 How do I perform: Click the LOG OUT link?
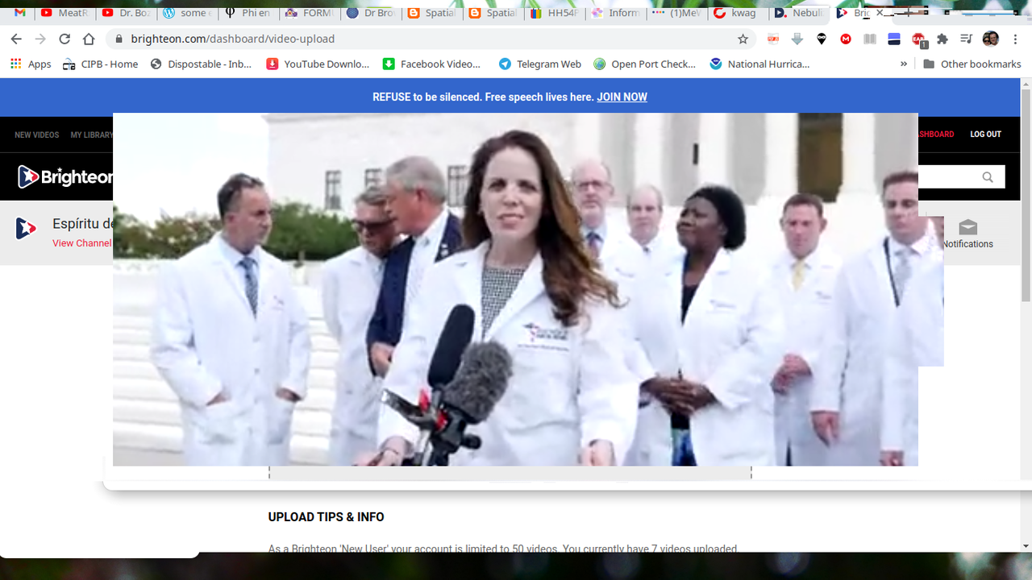click(985, 135)
